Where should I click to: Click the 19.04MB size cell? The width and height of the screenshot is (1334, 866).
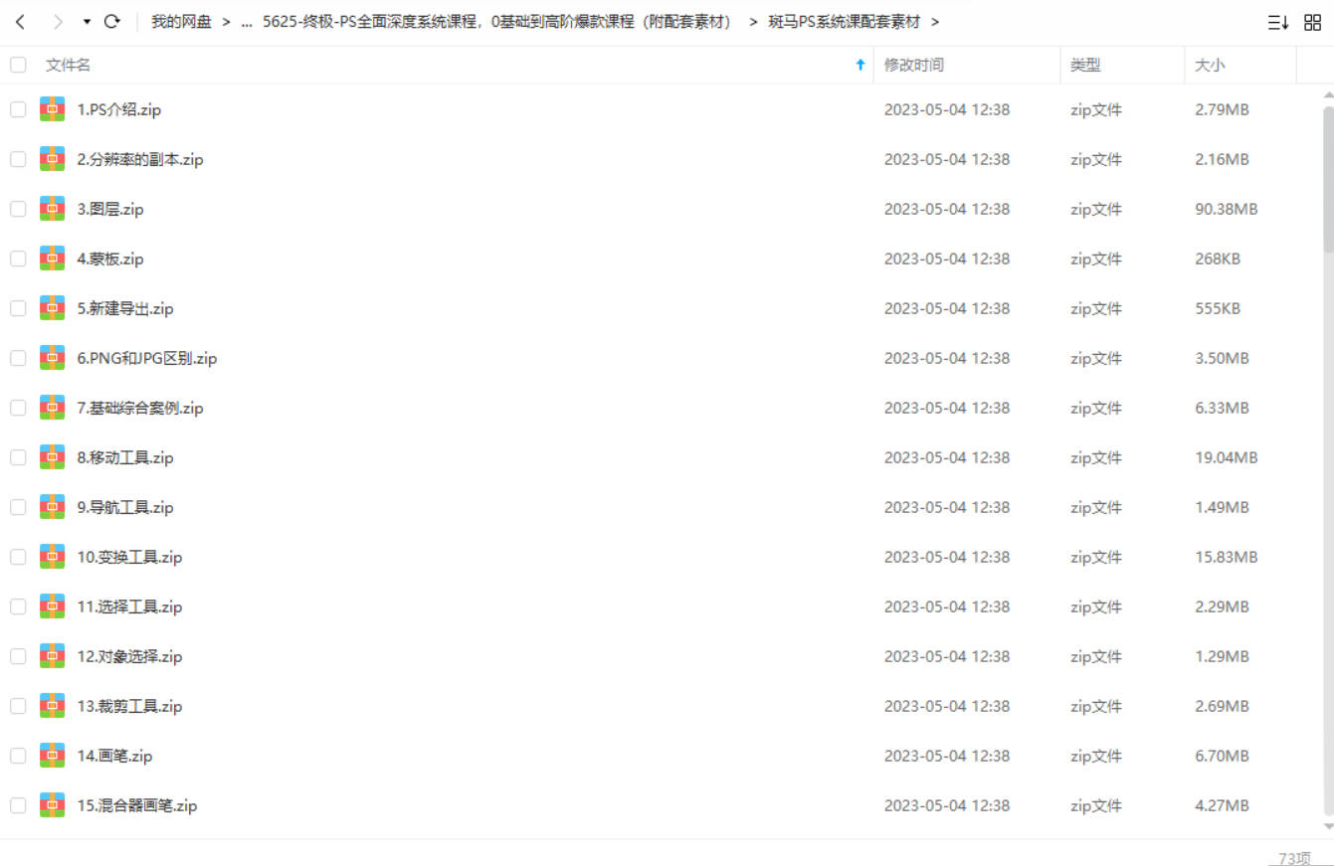(1227, 457)
